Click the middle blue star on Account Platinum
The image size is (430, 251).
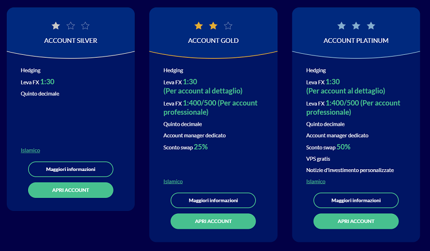click(x=356, y=26)
